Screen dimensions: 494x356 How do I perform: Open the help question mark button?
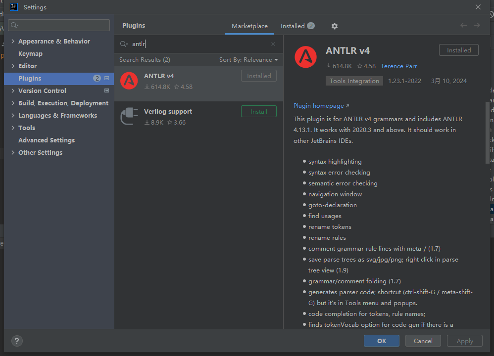tap(17, 341)
